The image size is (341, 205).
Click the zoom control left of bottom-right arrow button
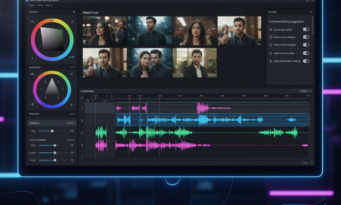(x=305, y=162)
